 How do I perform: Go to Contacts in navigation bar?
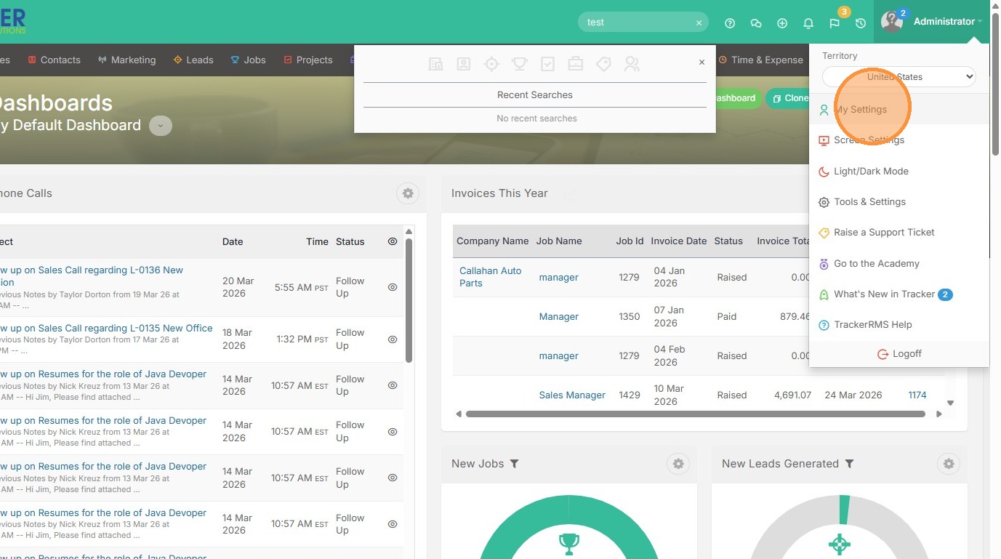pos(54,60)
